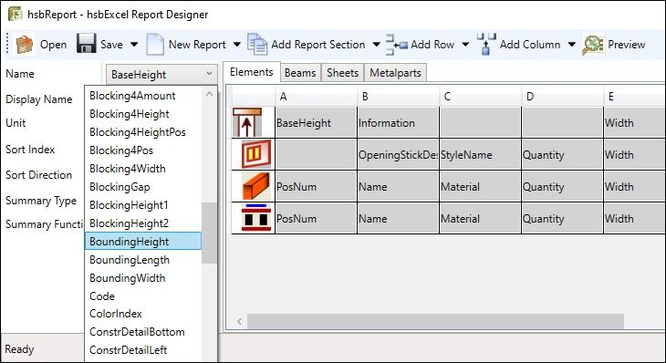Screen dimensions: 666x363
Task: Click the Open folder icon
Action: 25,44
